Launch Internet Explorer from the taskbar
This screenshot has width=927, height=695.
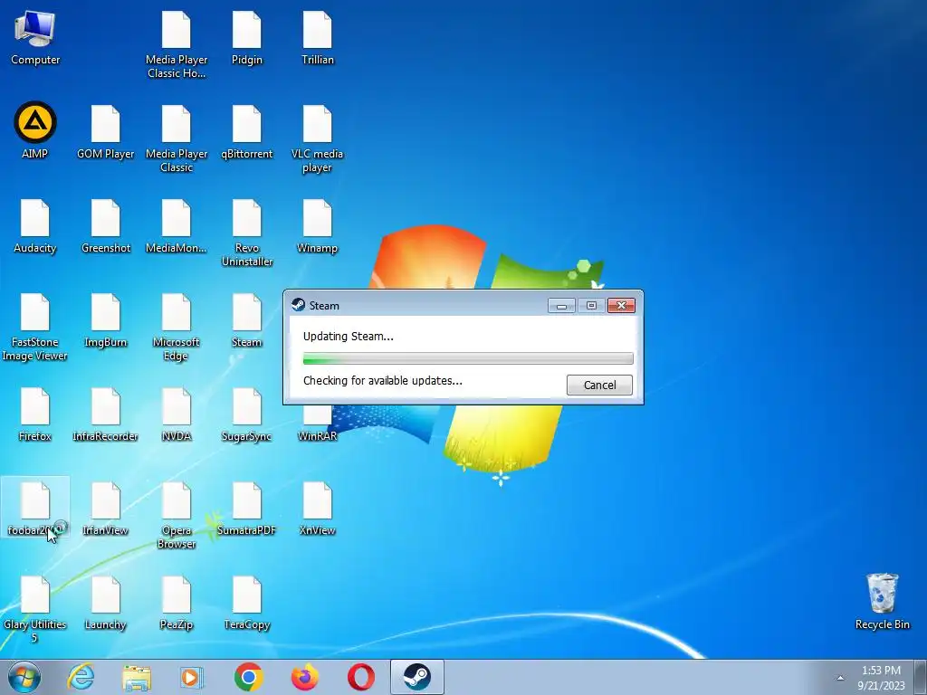[x=81, y=677]
